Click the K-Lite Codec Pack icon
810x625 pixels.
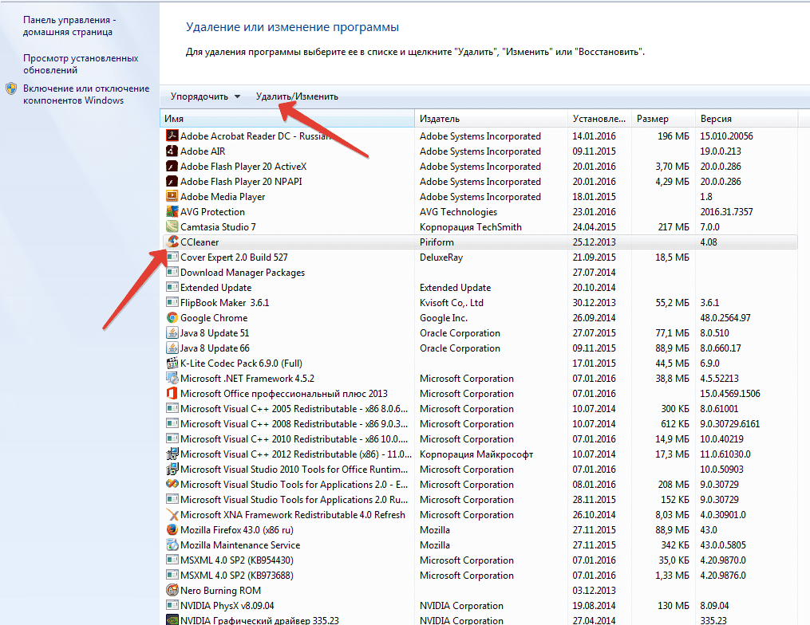point(172,363)
